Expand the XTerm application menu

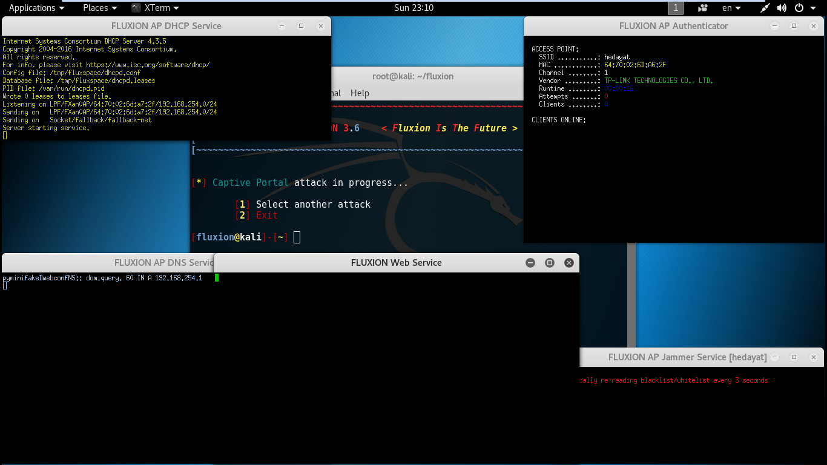click(156, 8)
